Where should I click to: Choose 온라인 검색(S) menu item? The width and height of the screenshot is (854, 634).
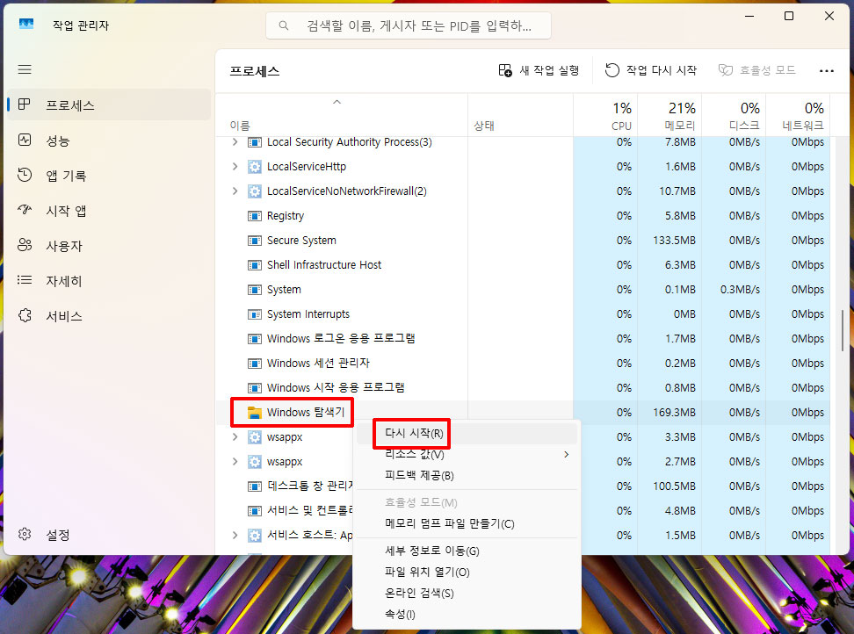(467, 594)
